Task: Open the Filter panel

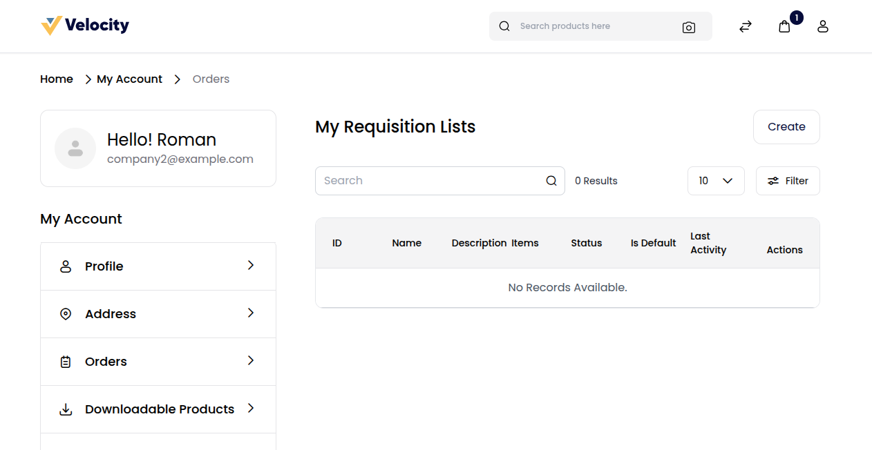Action: click(788, 180)
